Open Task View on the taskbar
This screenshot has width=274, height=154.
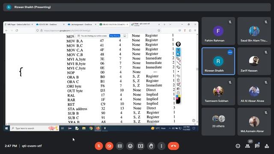tap(63, 128)
